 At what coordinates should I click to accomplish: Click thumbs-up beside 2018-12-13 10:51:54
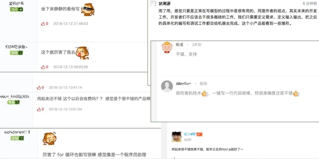tap(40, 109)
